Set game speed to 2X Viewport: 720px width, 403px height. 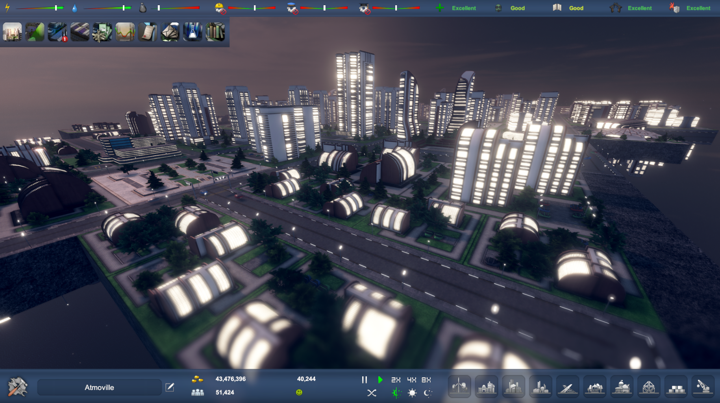[x=396, y=380]
